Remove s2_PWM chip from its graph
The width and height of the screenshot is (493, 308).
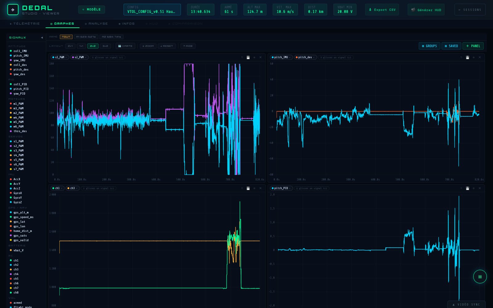(x=86, y=57)
